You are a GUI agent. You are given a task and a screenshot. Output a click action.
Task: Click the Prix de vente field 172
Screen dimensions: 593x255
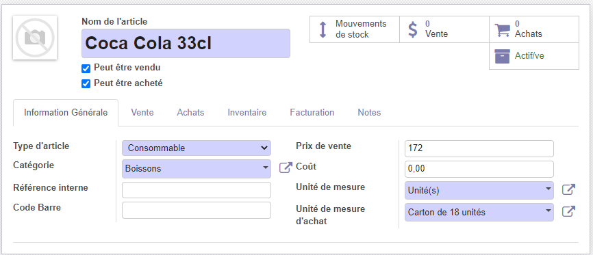pyautogui.click(x=479, y=148)
